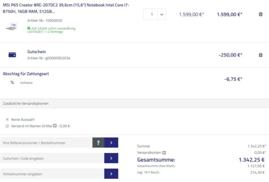Delete the MSI P65 notebook from cart

261,14
